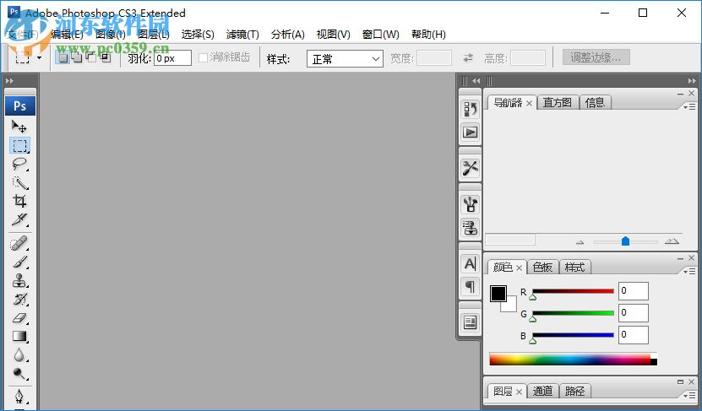Click the Navigator zoom slider handle
702x411 pixels.
(x=625, y=241)
